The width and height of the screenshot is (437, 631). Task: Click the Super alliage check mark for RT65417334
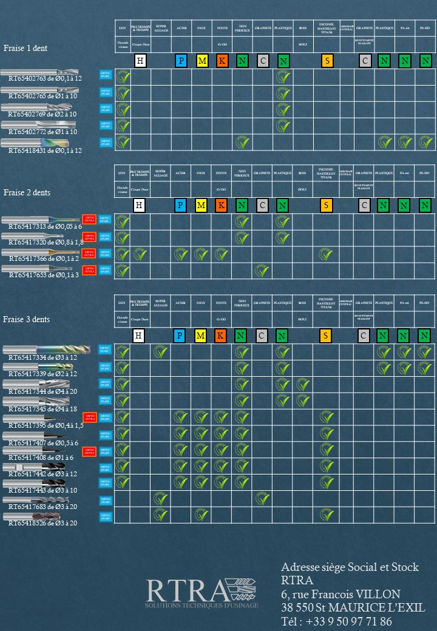[161, 352]
